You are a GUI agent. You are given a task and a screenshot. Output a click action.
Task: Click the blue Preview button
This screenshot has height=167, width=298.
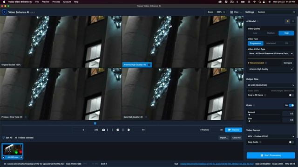pos(234,130)
